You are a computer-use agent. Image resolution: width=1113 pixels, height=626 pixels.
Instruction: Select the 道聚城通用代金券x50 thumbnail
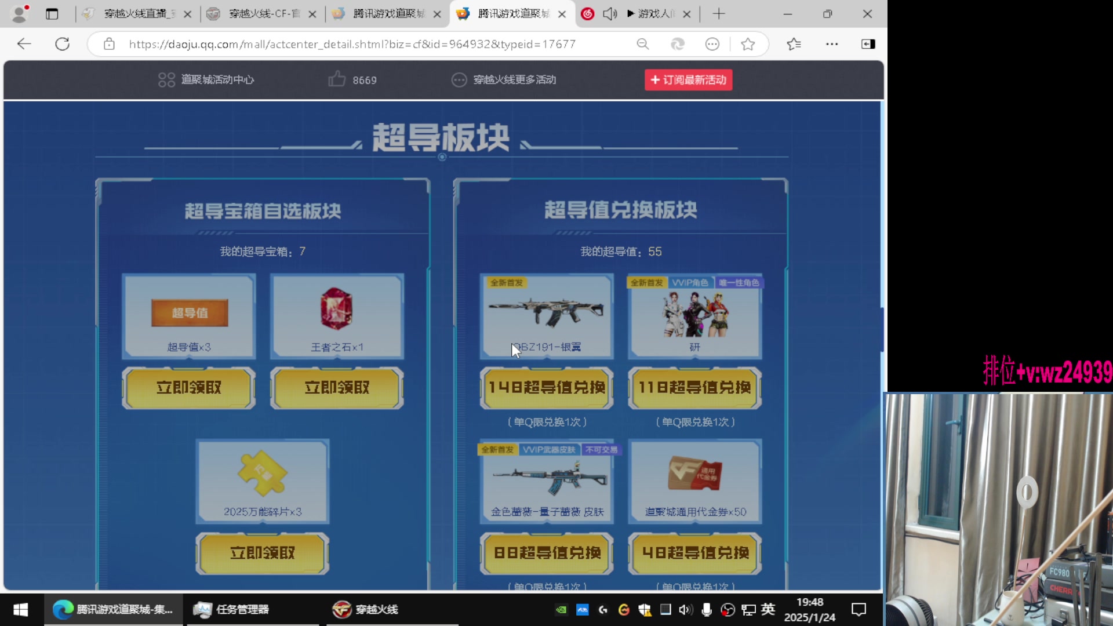pos(694,481)
